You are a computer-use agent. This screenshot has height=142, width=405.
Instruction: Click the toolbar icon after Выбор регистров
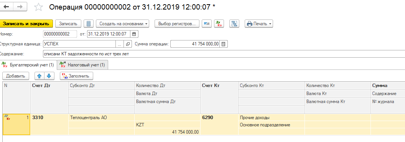click(206, 24)
